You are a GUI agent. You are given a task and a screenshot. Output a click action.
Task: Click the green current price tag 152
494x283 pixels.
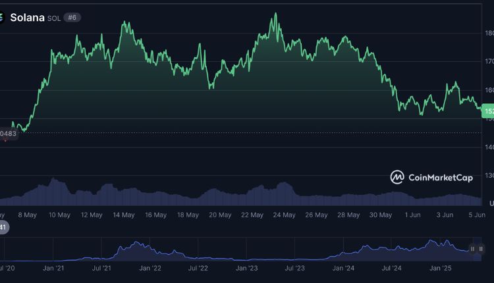tap(488, 111)
